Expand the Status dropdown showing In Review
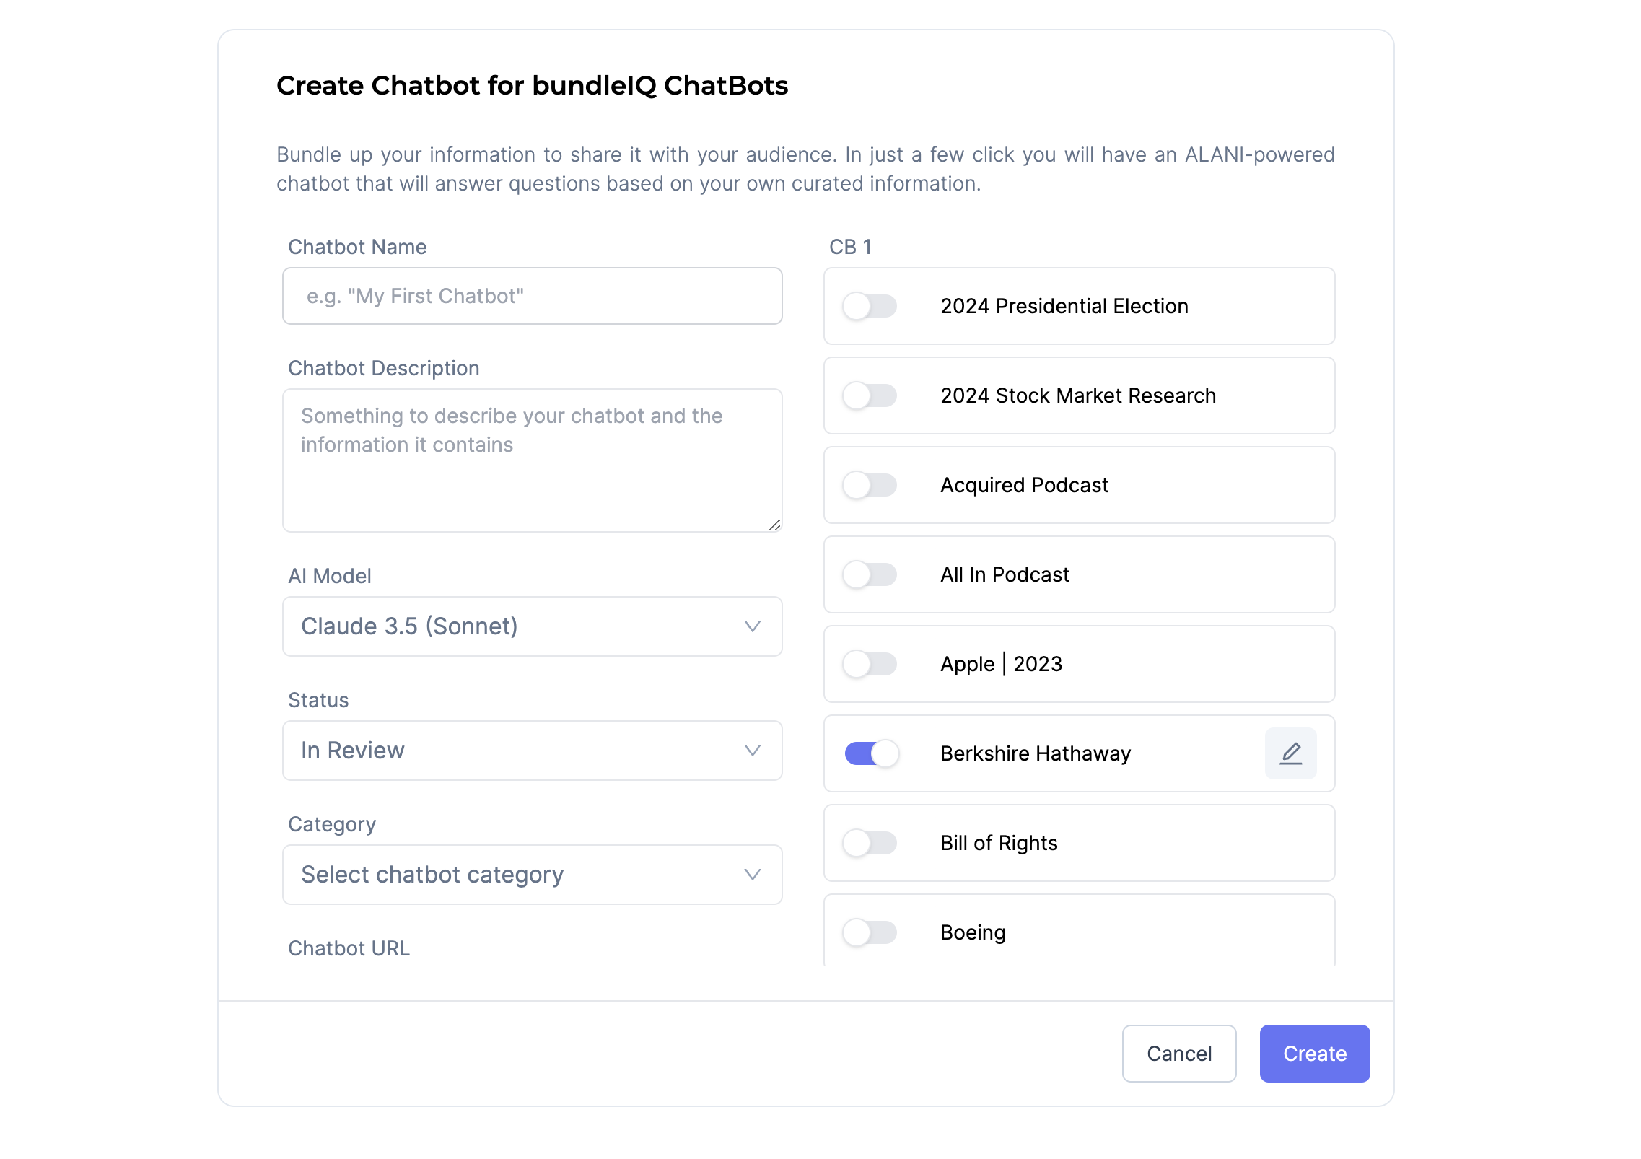The width and height of the screenshot is (1641, 1159). coord(532,751)
